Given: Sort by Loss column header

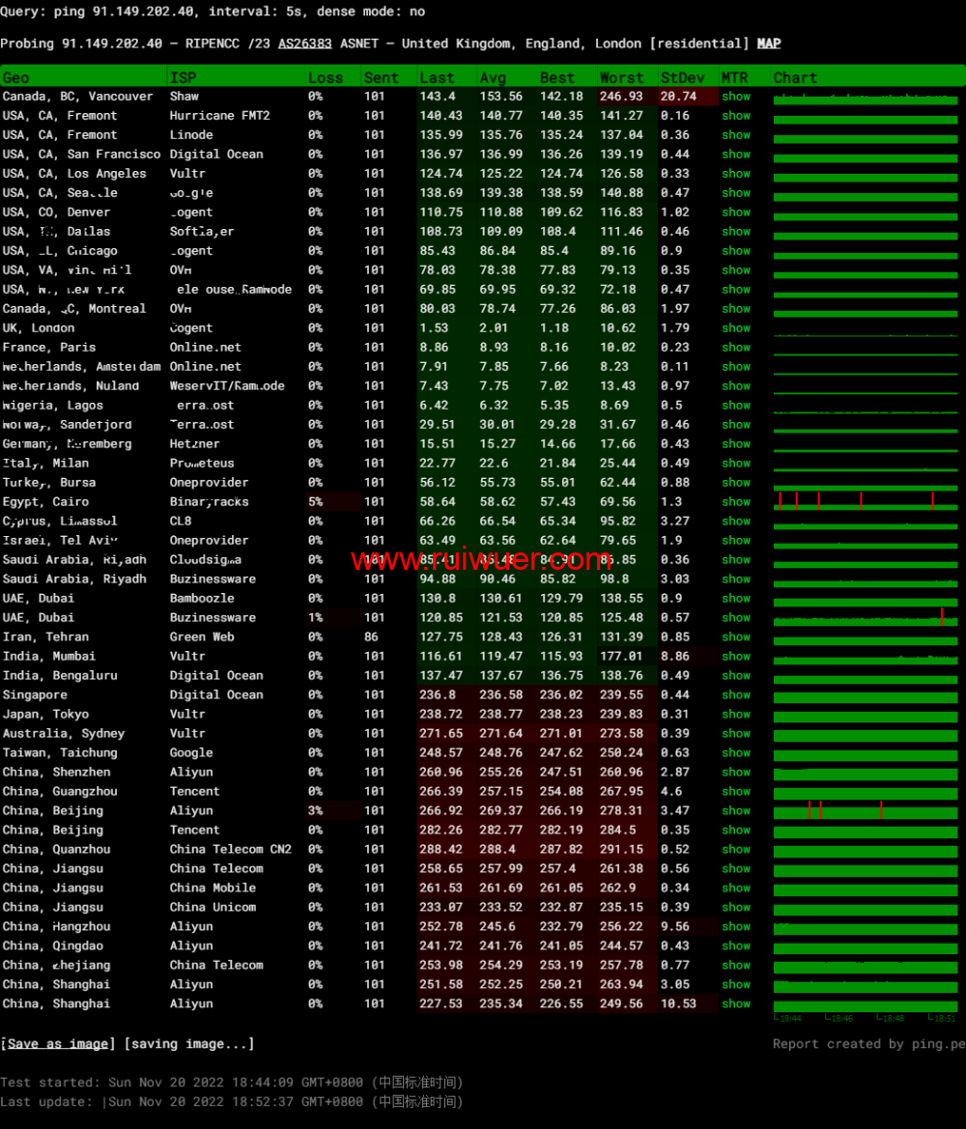Looking at the screenshot, I should point(325,77).
